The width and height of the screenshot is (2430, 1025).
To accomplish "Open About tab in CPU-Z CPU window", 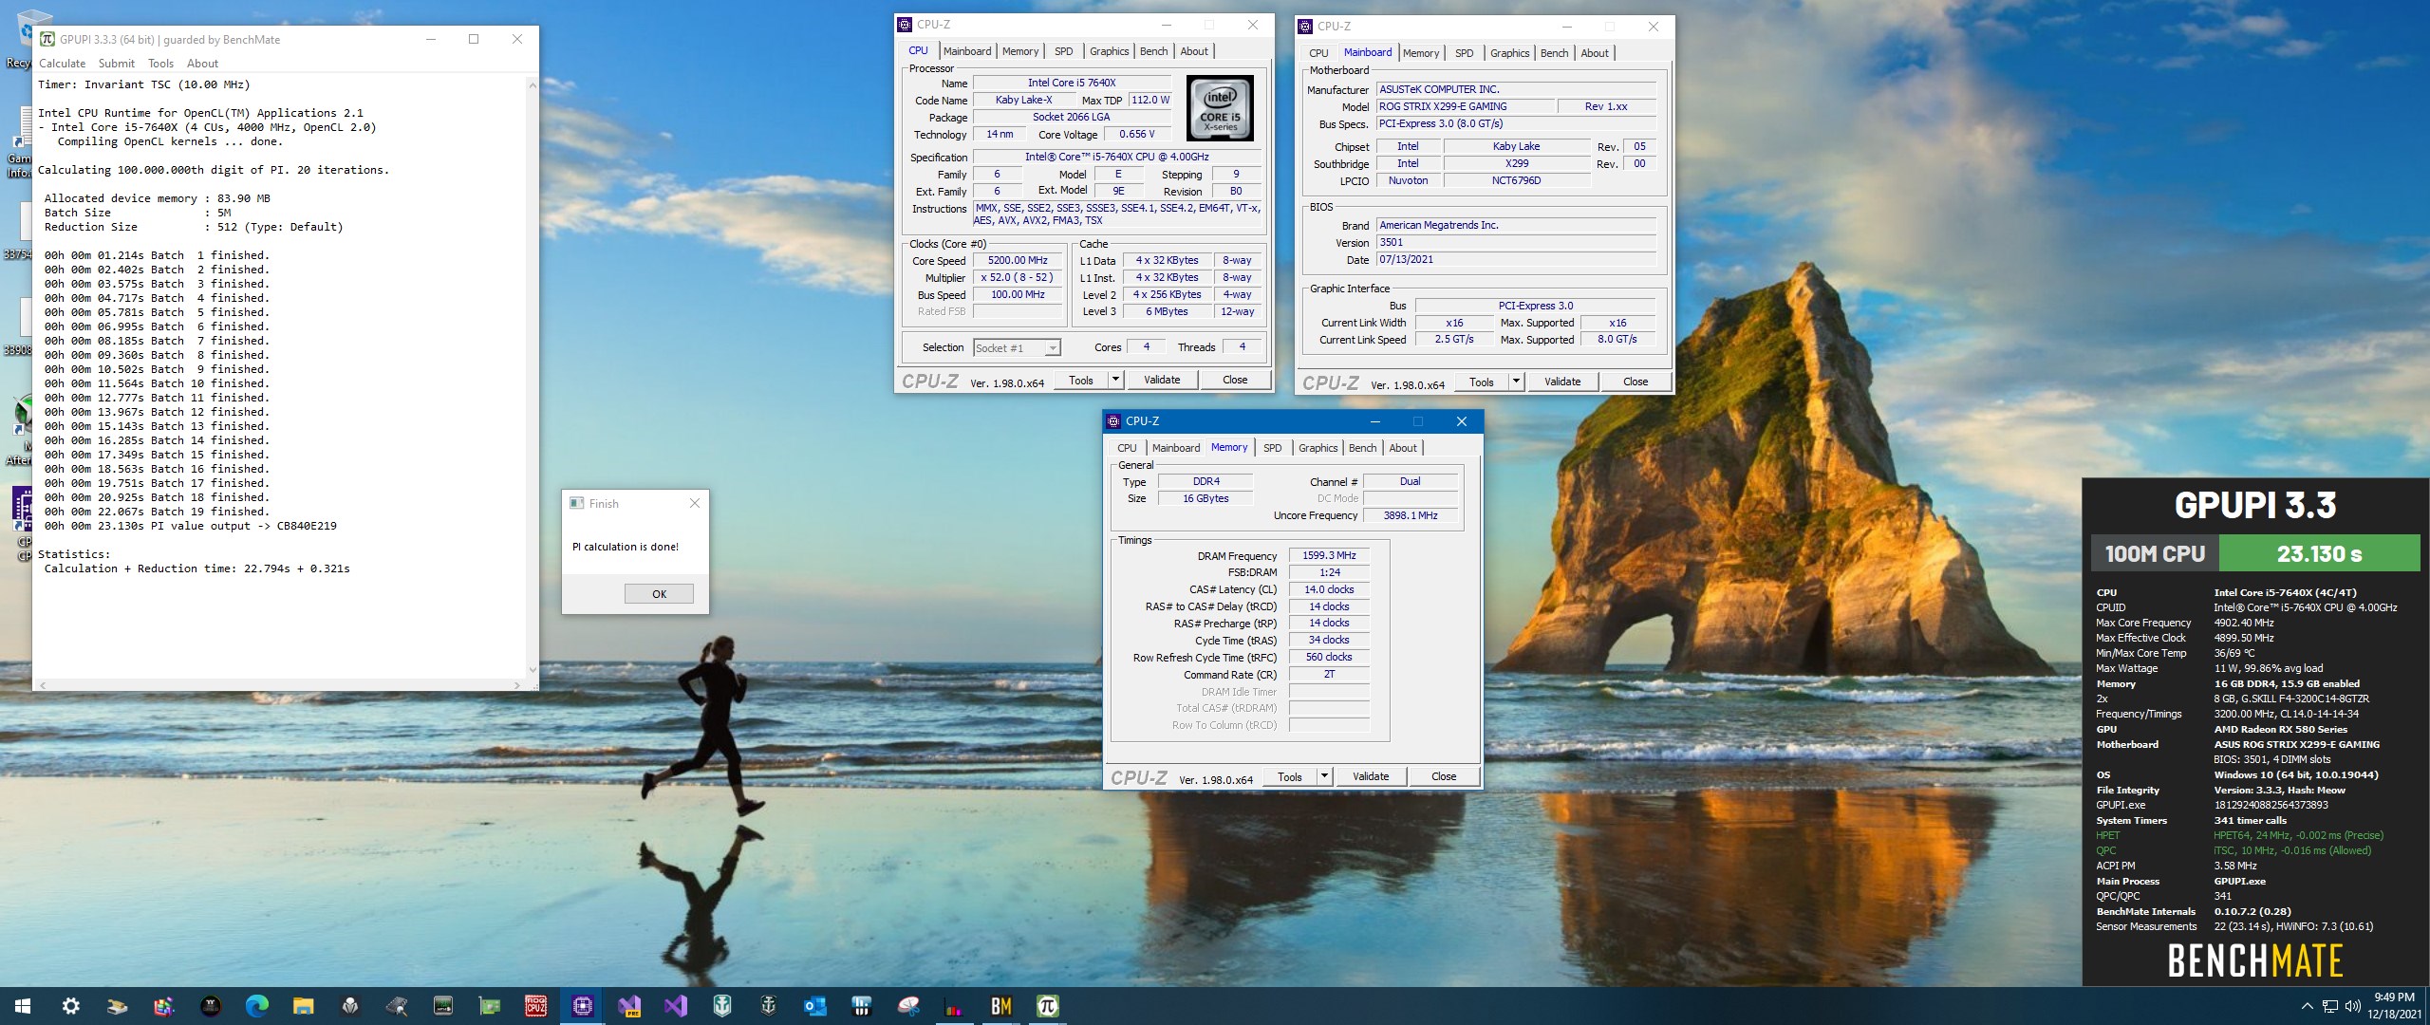I will (1194, 51).
